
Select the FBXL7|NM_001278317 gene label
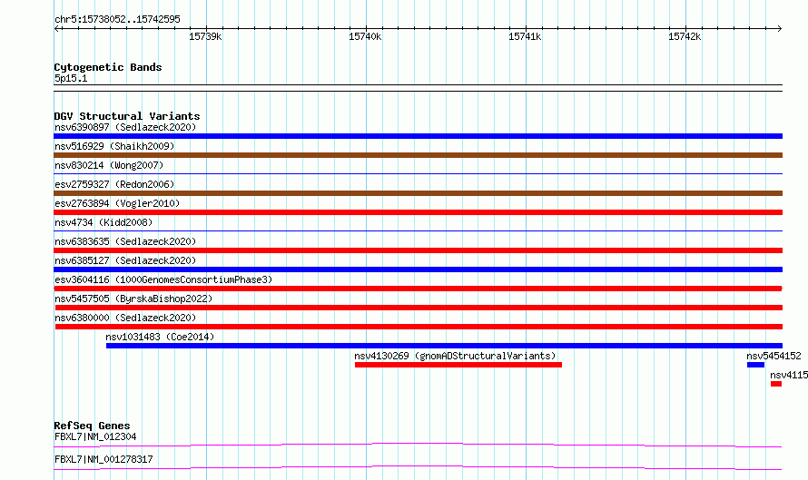[103, 459]
